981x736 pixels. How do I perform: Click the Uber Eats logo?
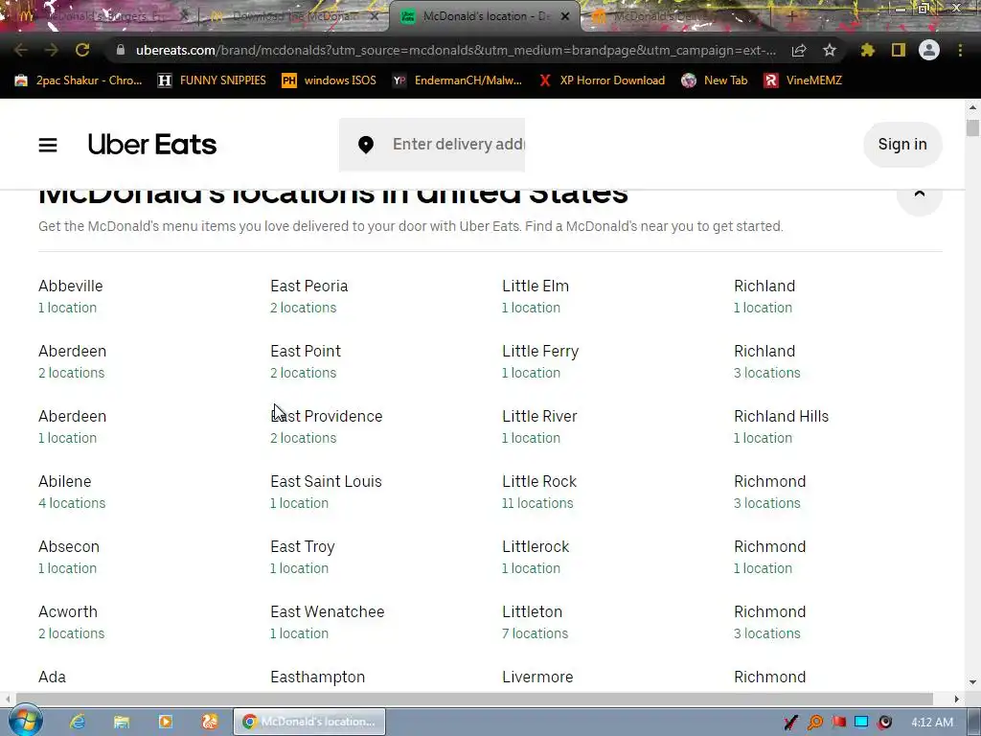[152, 145]
